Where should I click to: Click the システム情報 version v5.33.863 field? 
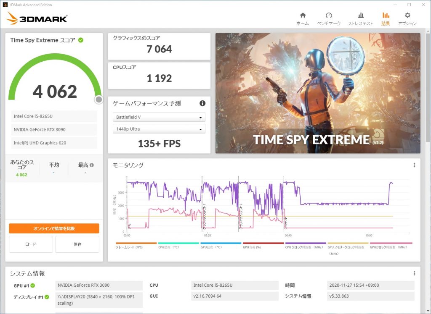click(370, 296)
